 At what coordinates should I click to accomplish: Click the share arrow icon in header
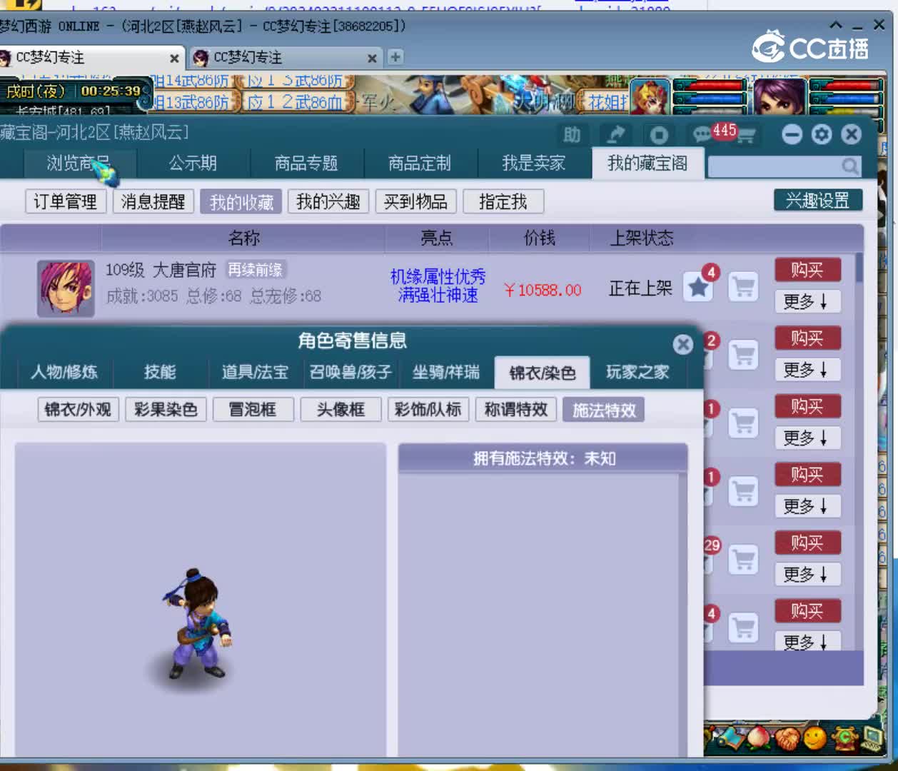615,134
